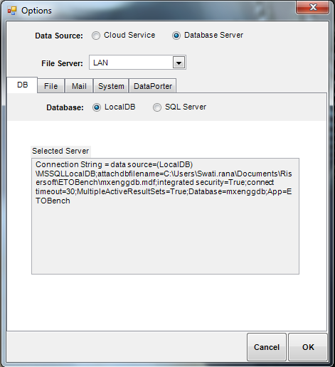335x367 pixels.
Task: Click the Database label text
Action: (x=65, y=107)
